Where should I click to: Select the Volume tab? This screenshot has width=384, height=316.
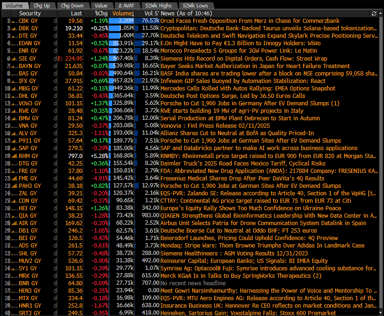14,6
